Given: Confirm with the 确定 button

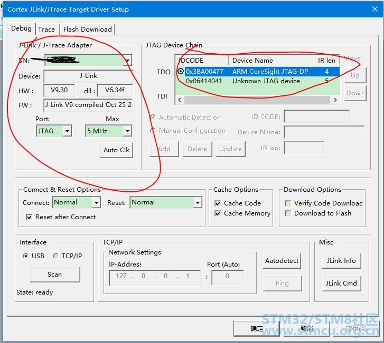Looking at the screenshot, I should 256,329.
